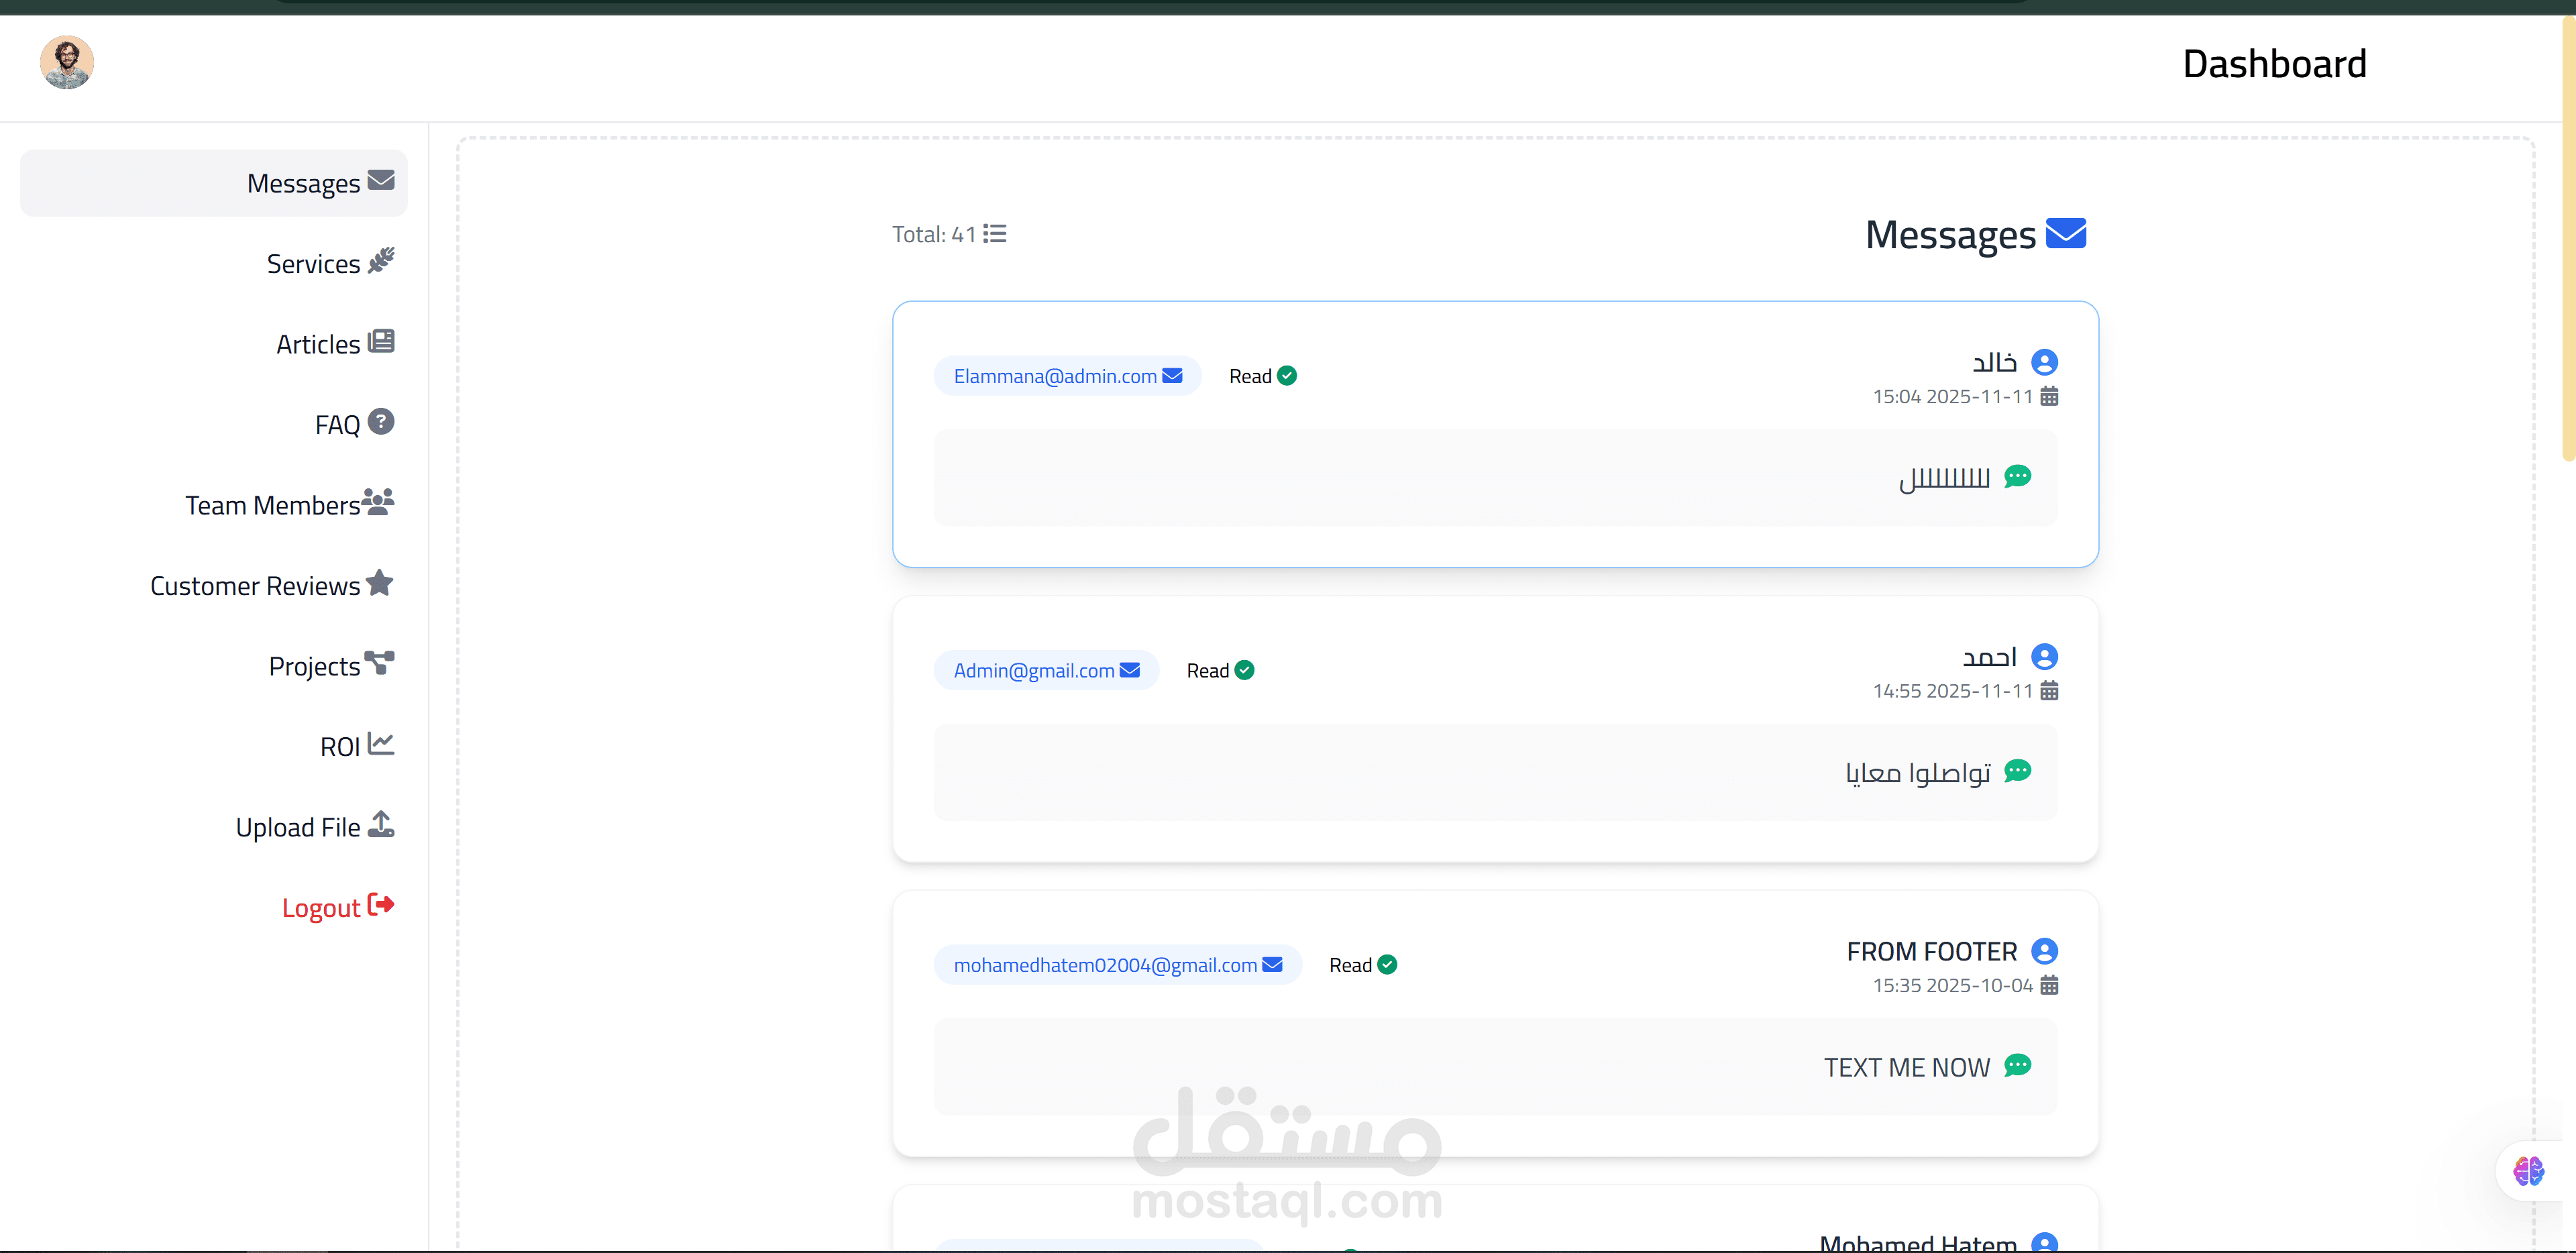Toggle Read status on FROM FOOTER message
2576x1253 pixels.
pos(1362,965)
